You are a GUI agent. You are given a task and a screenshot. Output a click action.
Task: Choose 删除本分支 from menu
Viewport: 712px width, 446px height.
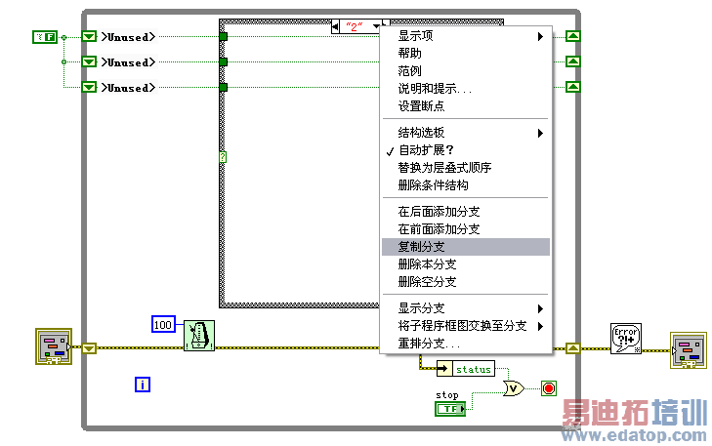(x=466, y=264)
